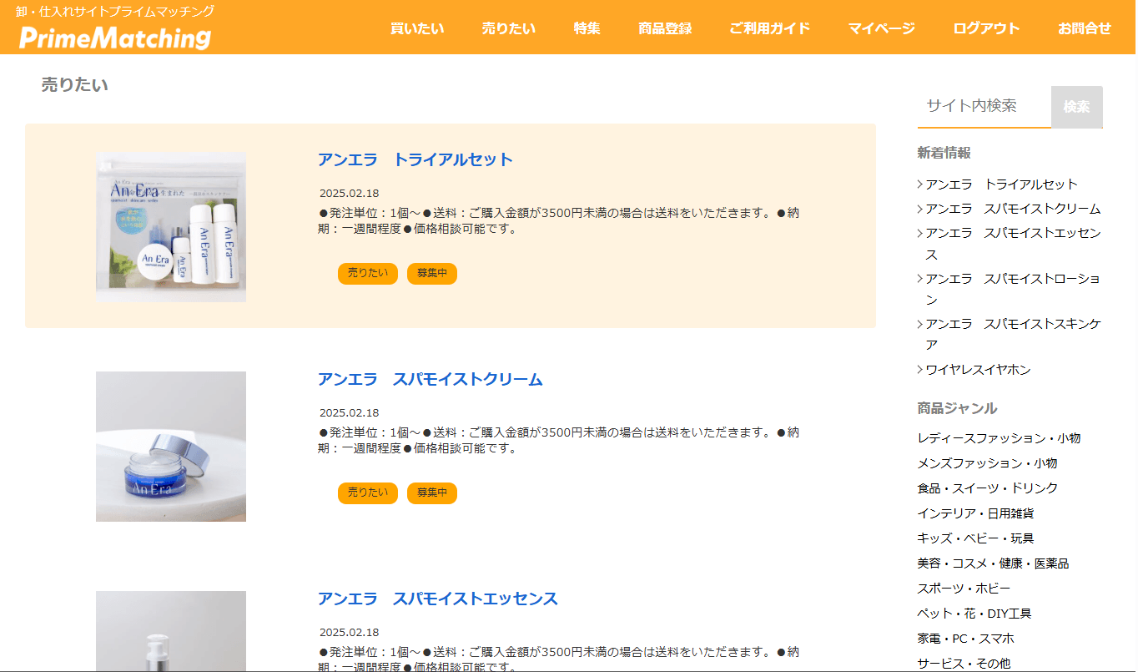Navigate to マイページ
Image resolution: width=1138 pixels, height=672 pixels.
(x=881, y=28)
